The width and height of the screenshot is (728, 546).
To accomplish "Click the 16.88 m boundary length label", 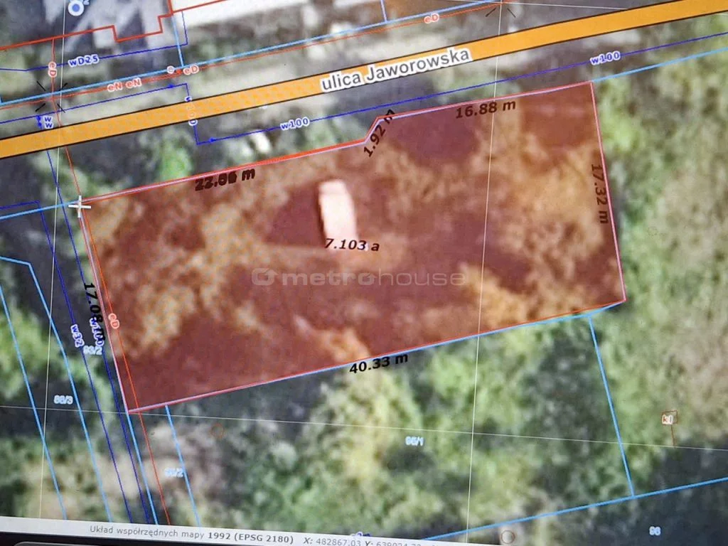I will 486,109.
